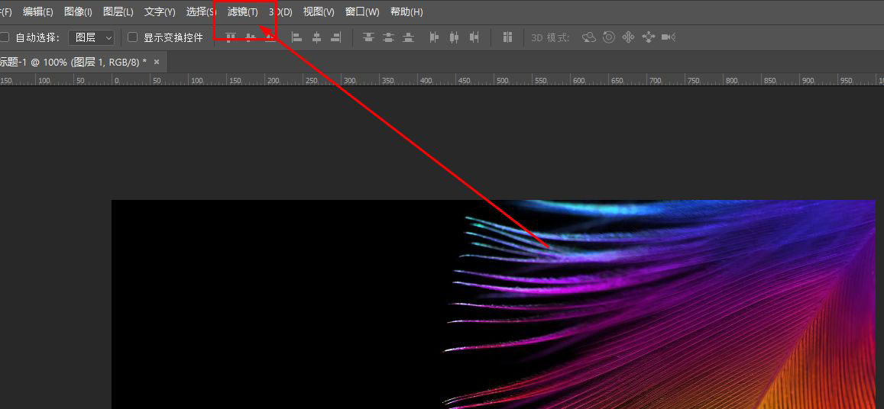Screen dimensions: 884x409
Task: Click the distribute left edges icon
Action: 434,37
